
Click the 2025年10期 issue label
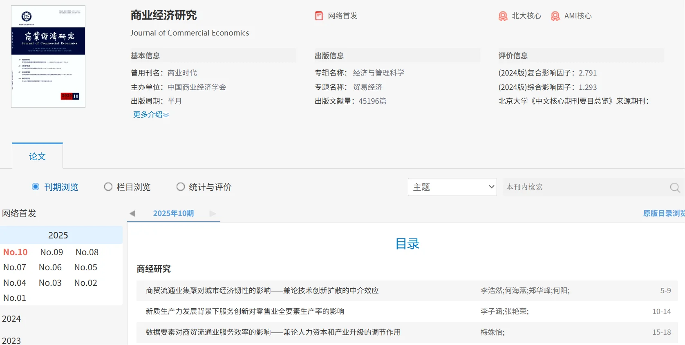[173, 213]
